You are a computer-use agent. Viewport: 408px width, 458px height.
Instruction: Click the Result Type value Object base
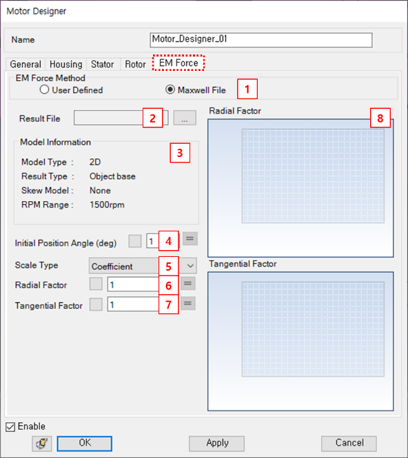point(112,176)
